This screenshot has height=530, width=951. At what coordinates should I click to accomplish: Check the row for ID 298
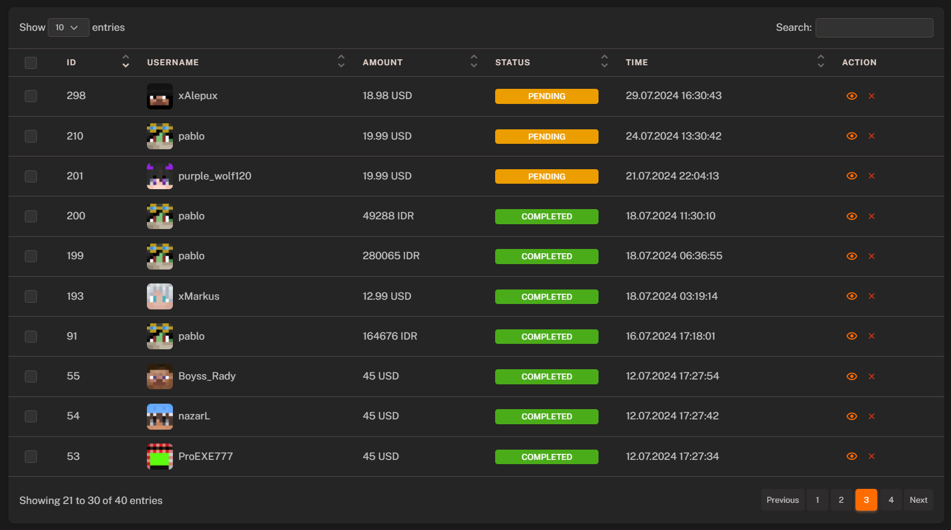point(31,96)
